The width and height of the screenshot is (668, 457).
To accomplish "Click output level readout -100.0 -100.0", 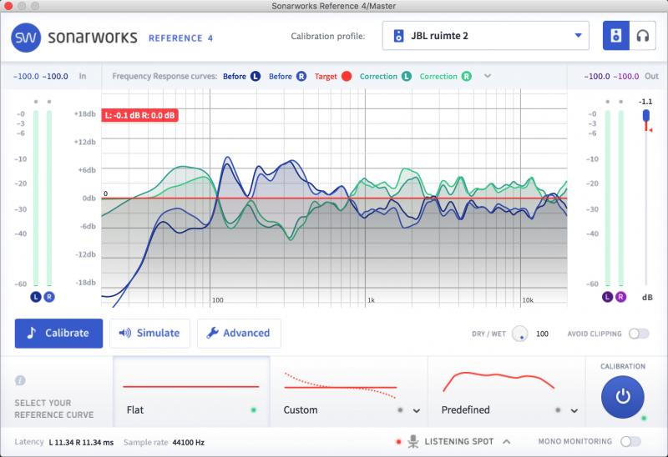I will coord(611,77).
